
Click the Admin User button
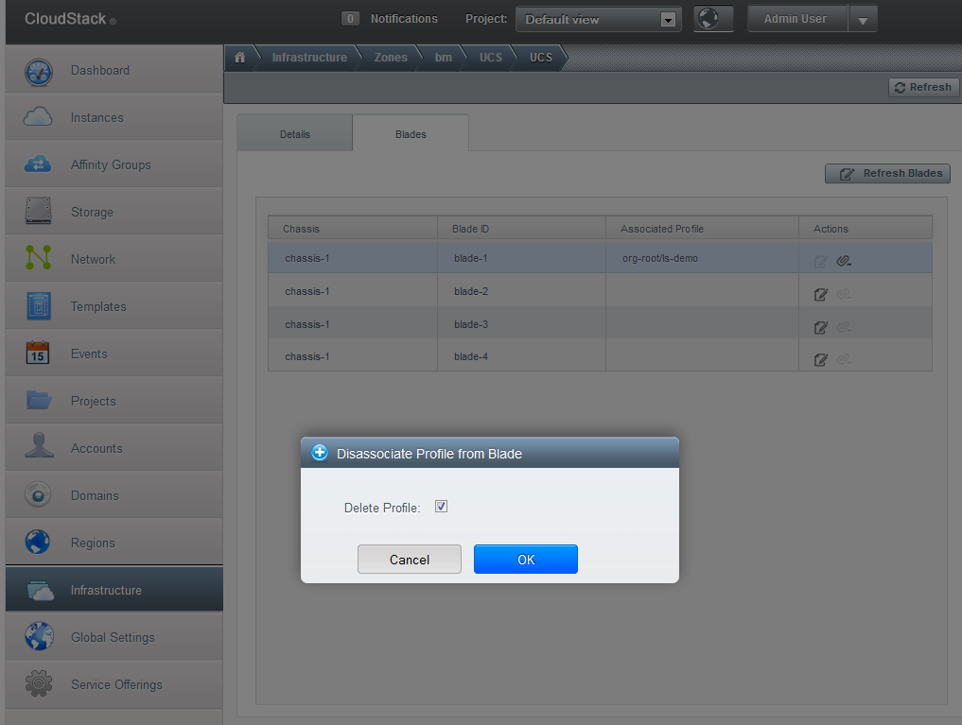click(x=796, y=19)
